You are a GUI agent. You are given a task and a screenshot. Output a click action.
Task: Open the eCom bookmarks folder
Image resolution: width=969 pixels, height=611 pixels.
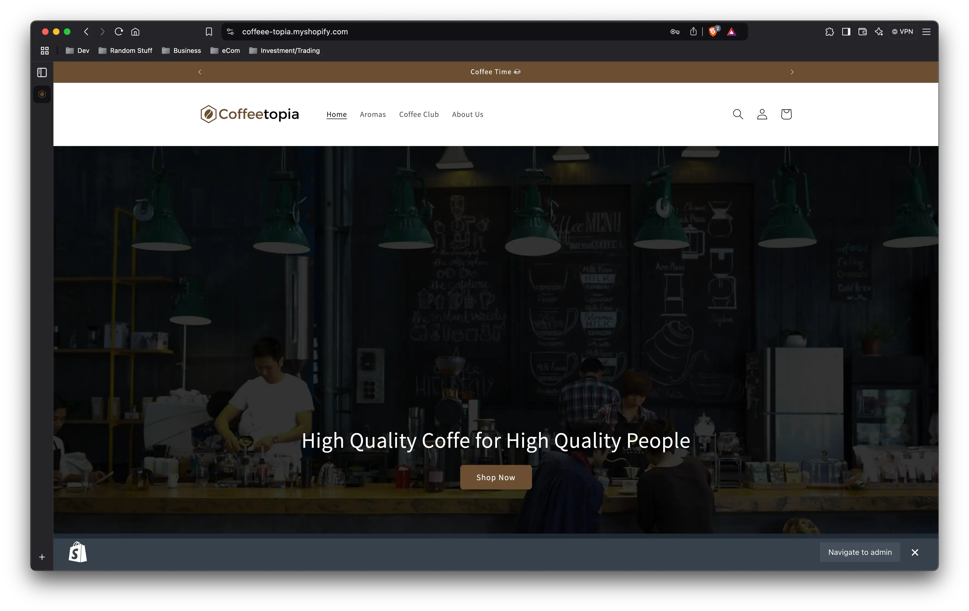225,51
